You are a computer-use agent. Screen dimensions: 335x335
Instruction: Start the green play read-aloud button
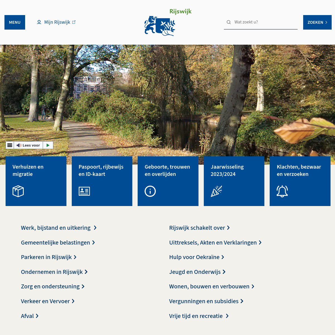[48, 145]
